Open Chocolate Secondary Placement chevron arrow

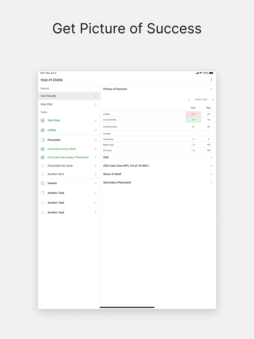point(96,158)
